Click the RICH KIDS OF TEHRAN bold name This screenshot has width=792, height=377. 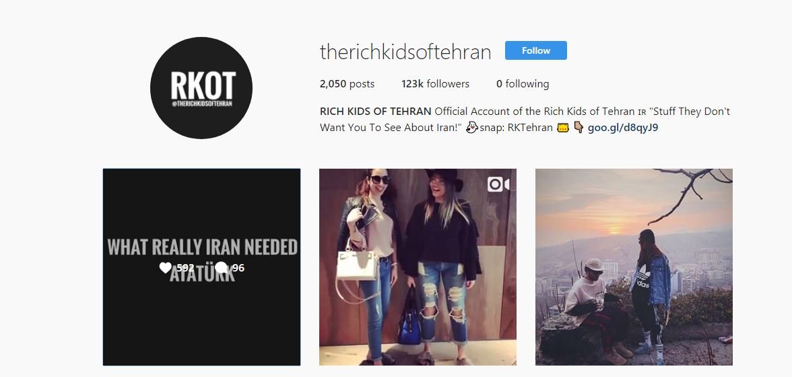[376, 112]
